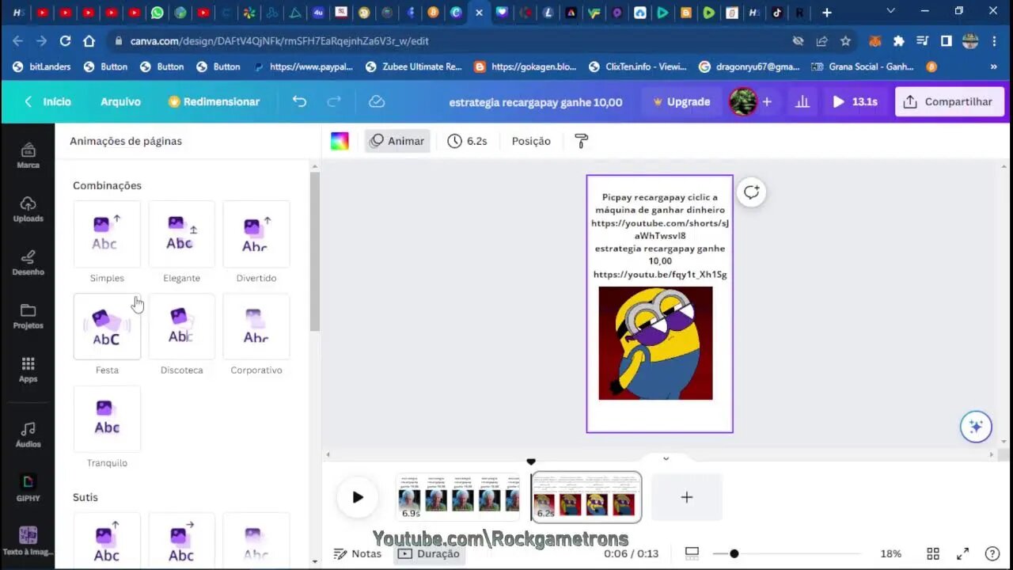Viewport: 1013px width, 570px height.
Task: Open the page background color picker
Action: click(340, 141)
